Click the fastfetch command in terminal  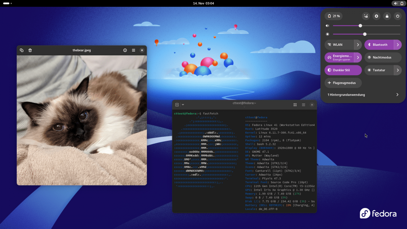click(x=210, y=113)
